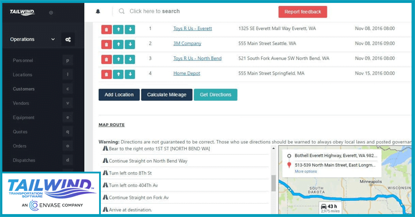Click road icon beside 'Continue Straight on Fork Av'
Image resolution: width=415 pixels, height=217 pixels.
pos(105,197)
